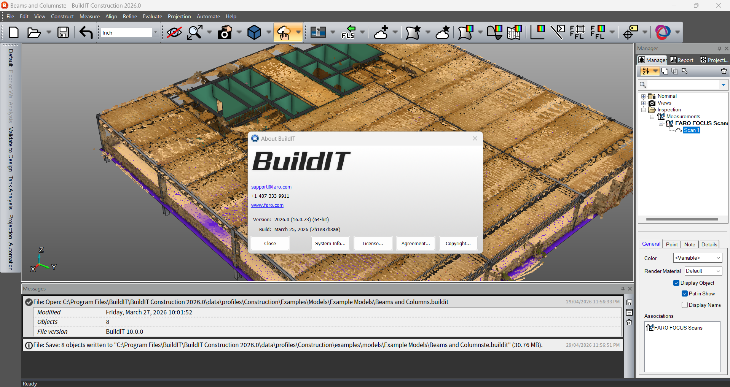
Task: Click the blue cube view orientation icon
Action: [254, 33]
